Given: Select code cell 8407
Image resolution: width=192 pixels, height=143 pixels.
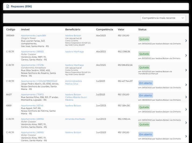Looking at the screenshot, I should coord(9,94).
